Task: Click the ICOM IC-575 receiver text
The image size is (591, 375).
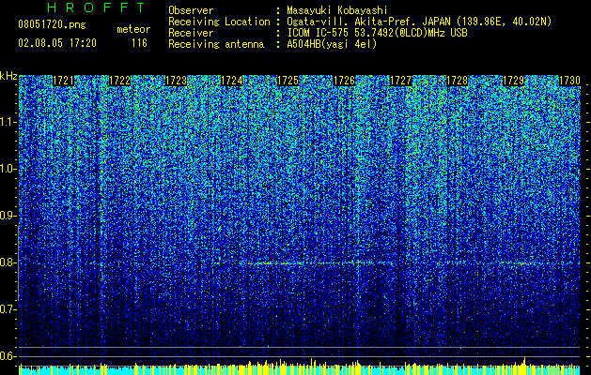Action: point(378,33)
